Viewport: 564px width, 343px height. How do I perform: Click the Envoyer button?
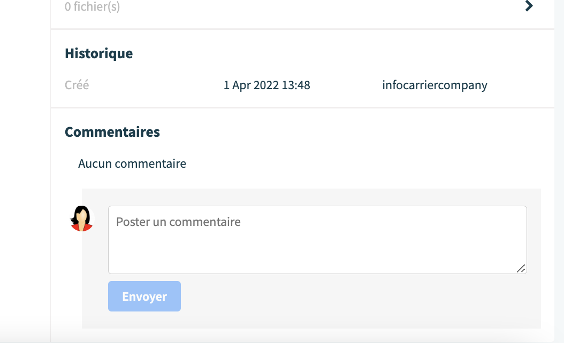click(144, 297)
